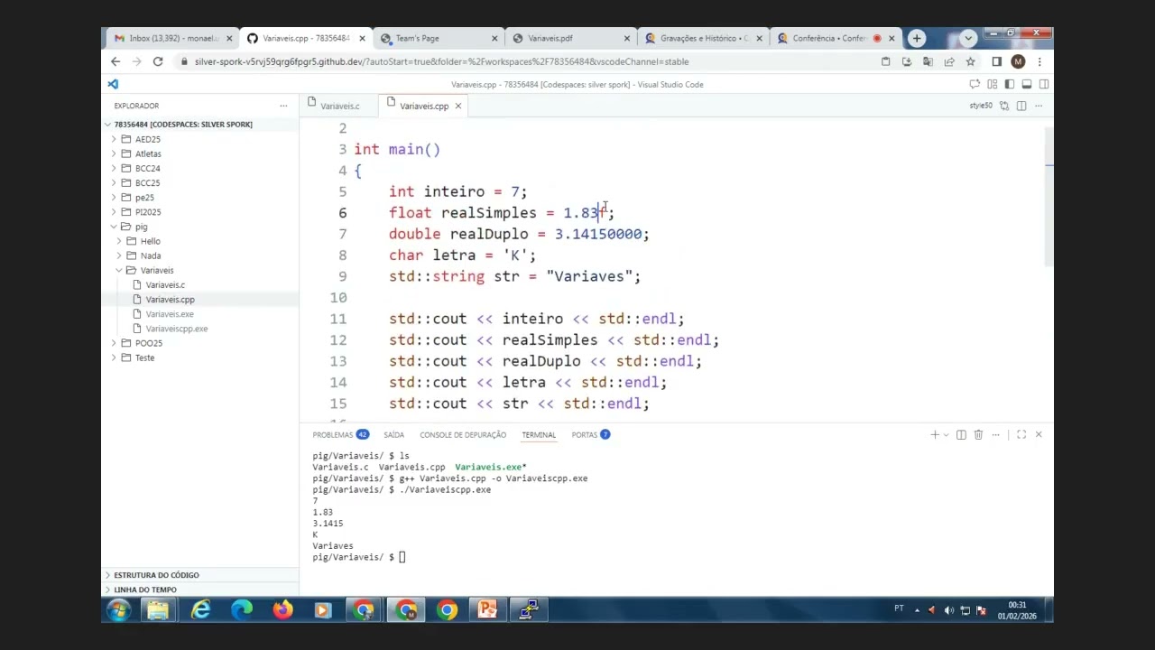Screen dimensions: 1155x650
Task: Open search tabs dropdown chevron
Action: [x=968, y=38]
